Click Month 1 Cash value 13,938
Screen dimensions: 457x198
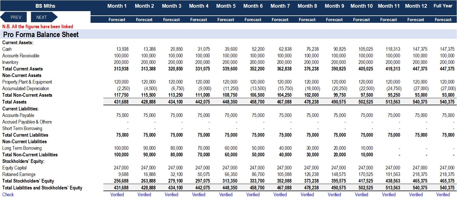point(122,49)
